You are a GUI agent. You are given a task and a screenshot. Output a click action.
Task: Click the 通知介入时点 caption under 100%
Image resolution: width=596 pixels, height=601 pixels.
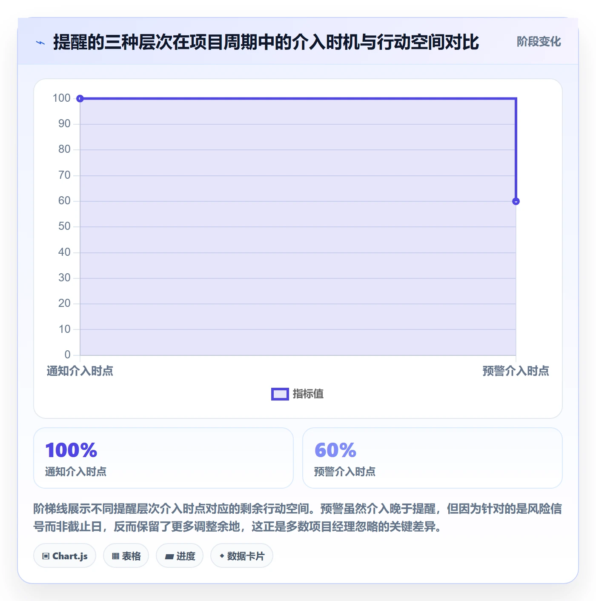coord(76,472)
